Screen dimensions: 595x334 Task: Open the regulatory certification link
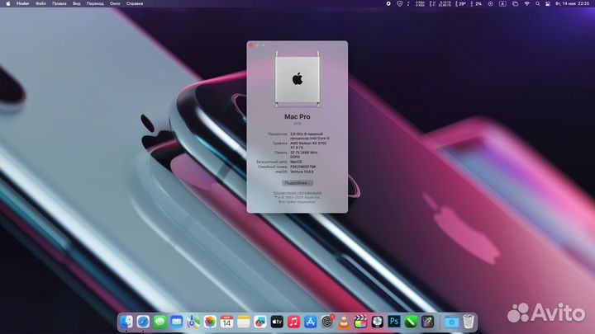(297, 193)
